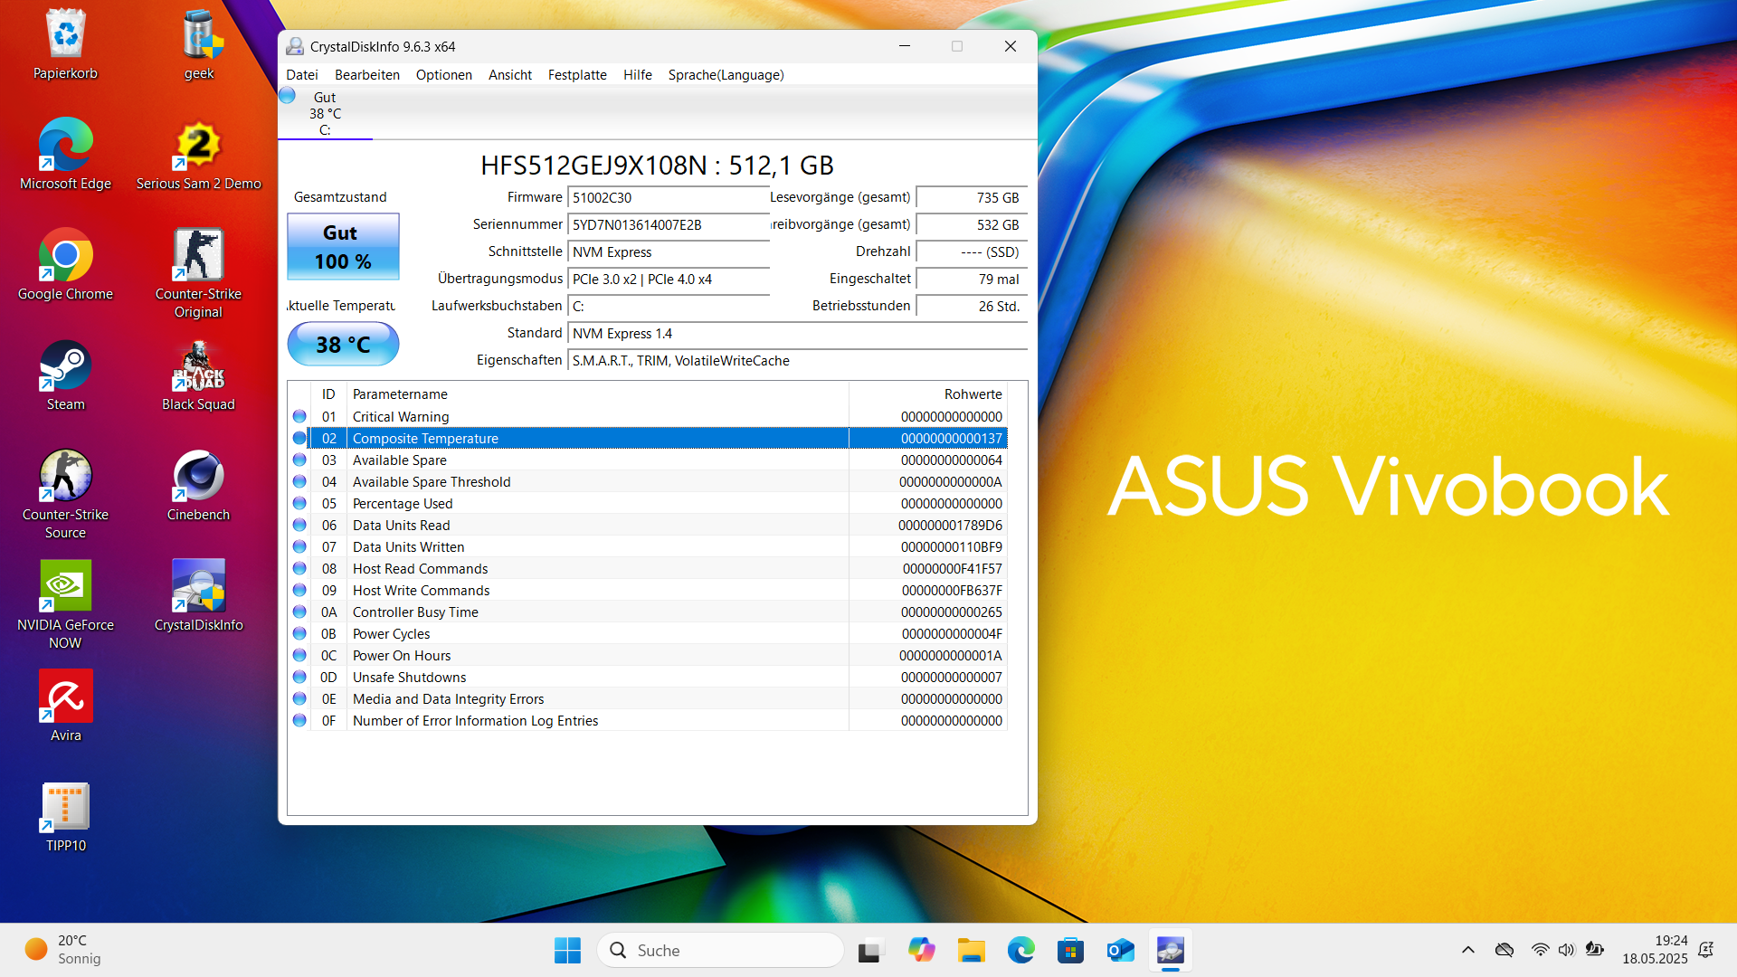
Task: Open the Optionen menu
Action: 443,75
